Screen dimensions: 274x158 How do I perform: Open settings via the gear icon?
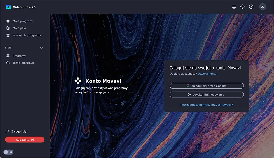(242, 7)
